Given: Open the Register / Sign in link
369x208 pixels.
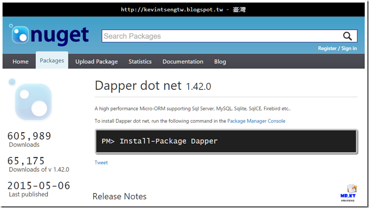Looking at the screenshot, I should click(337, 48).
